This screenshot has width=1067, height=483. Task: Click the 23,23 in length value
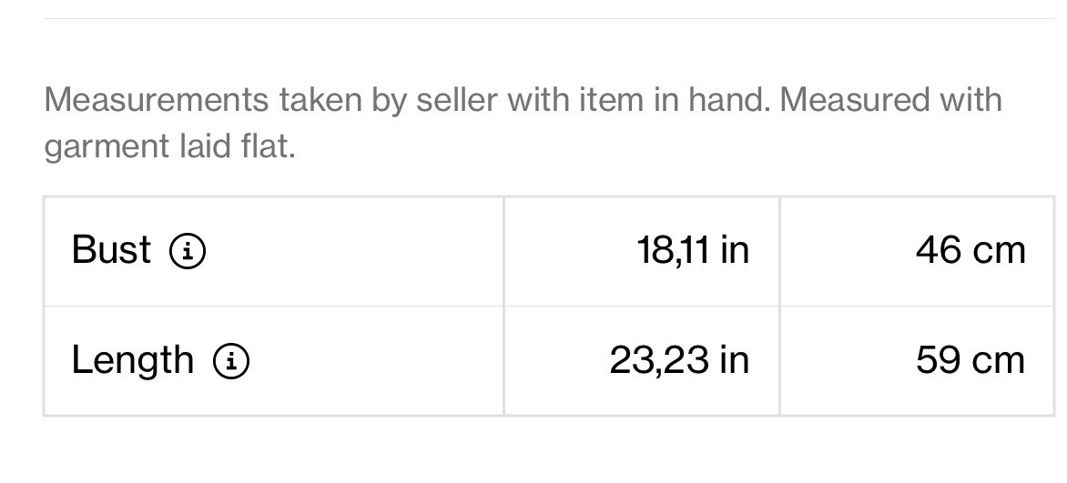click(679, 360)
